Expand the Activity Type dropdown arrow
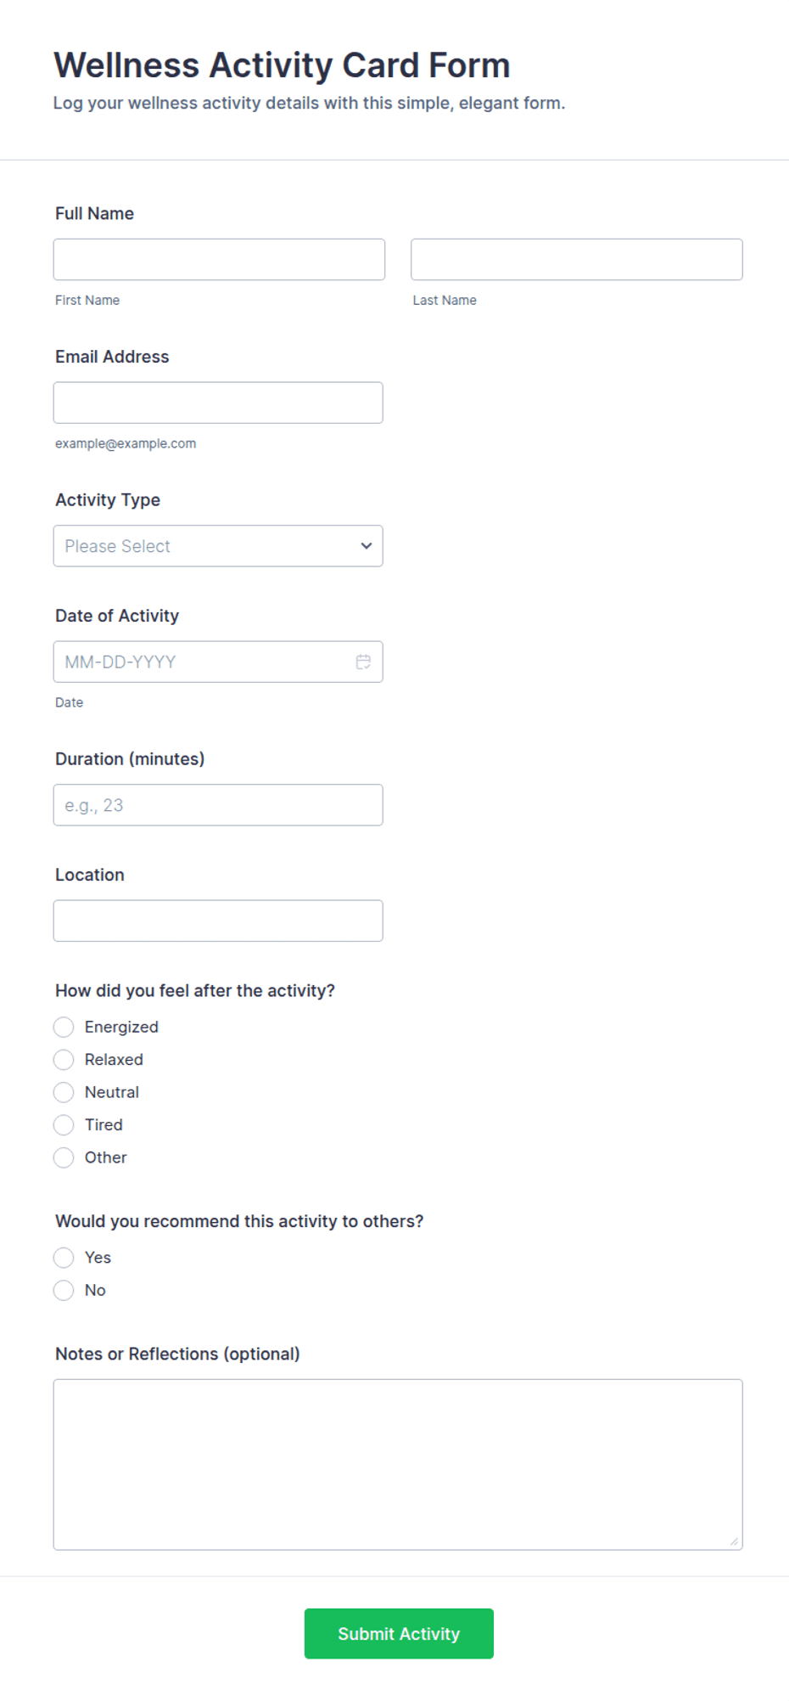 pyautogui.click(x=367, y=546)
